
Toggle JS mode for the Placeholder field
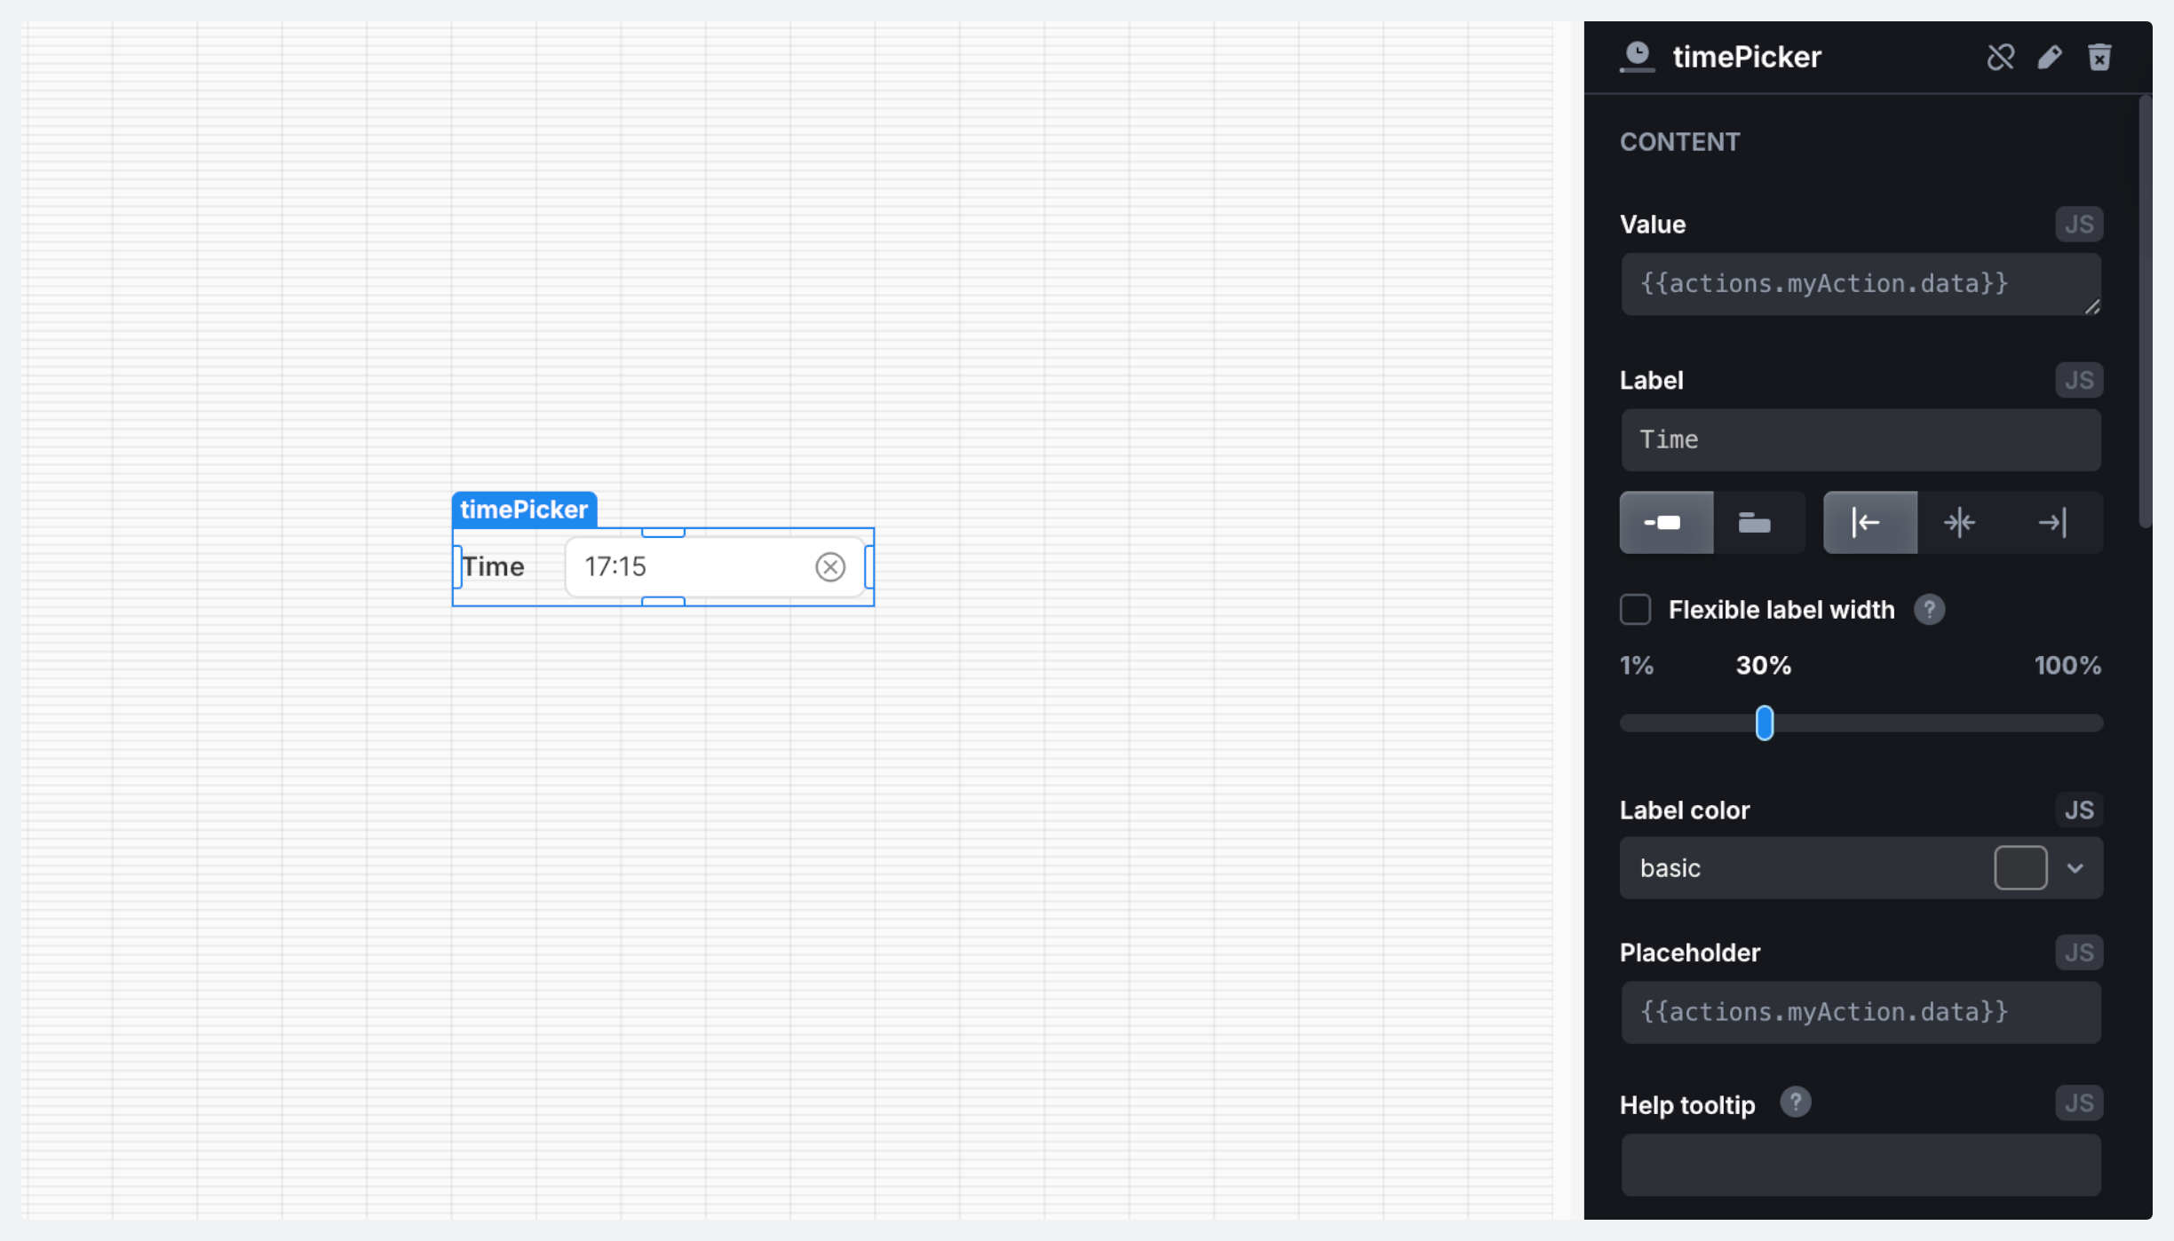tap(2078, 952)
